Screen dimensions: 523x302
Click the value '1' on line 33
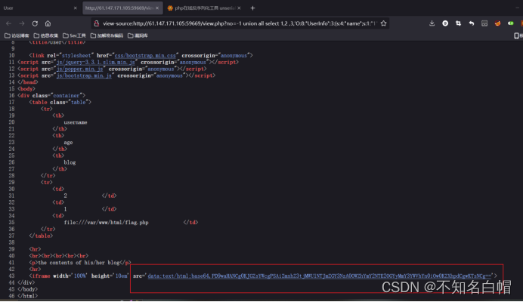(65, 209)
